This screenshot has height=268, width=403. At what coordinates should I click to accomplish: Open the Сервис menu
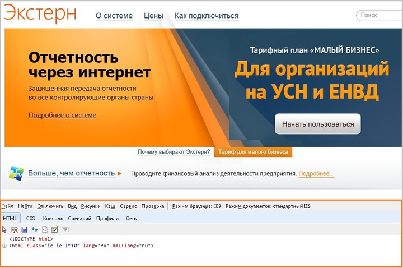click(x=128, y=206)
